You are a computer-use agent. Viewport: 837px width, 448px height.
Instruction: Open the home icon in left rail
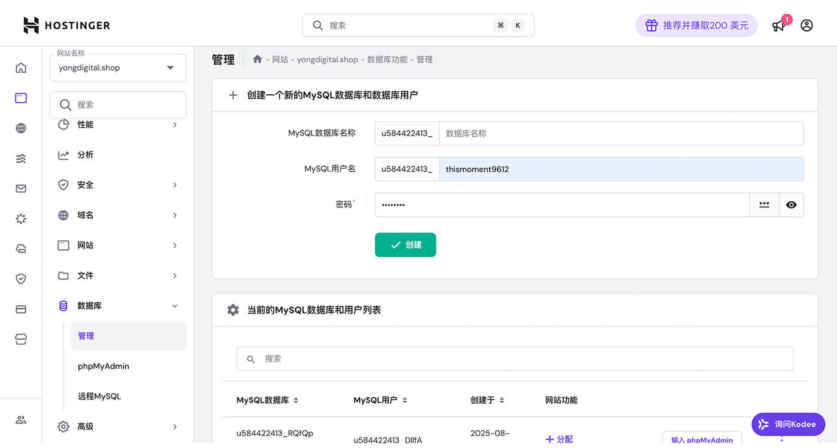[x=21, y=67]
